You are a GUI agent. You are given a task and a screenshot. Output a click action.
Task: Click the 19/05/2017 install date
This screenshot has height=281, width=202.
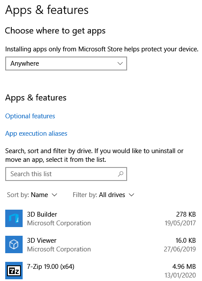click(180, 223)
